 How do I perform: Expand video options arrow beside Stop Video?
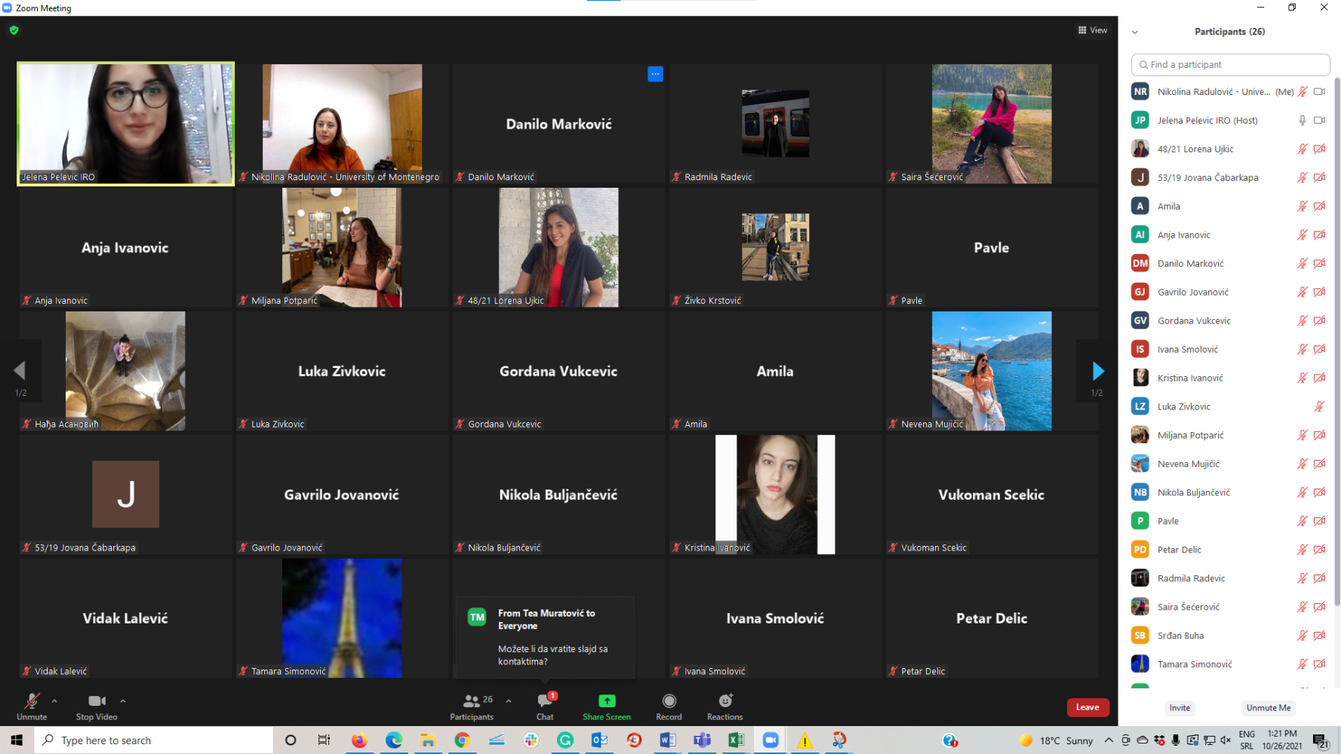point(123,701)
